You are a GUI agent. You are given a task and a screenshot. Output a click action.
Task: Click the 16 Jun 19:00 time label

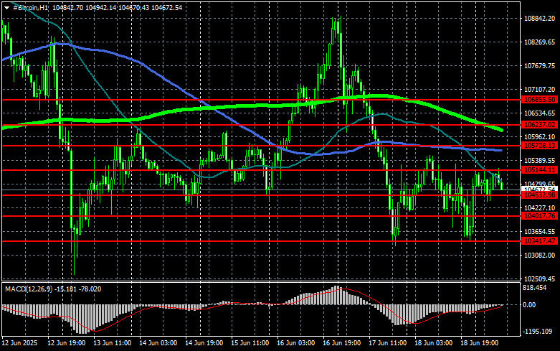click(x=342, y=343)
